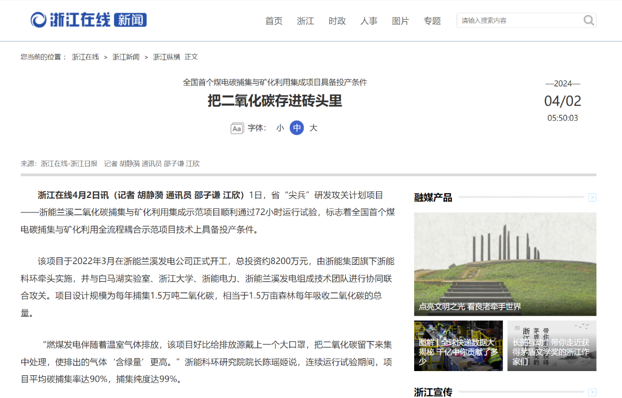Click the Aa font size icon
Viewport: 622px width, 398px height.
237,129
